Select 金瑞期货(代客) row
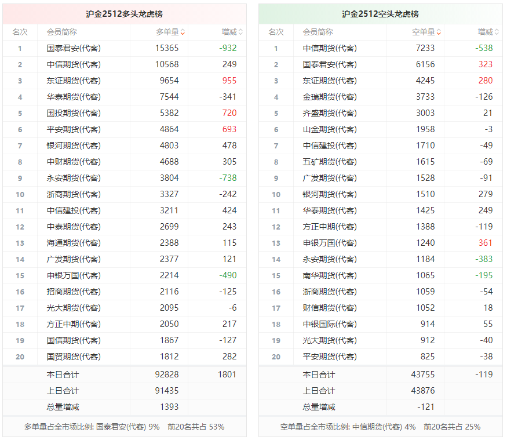This screenshot has width=507, height=440. [381, 97]
